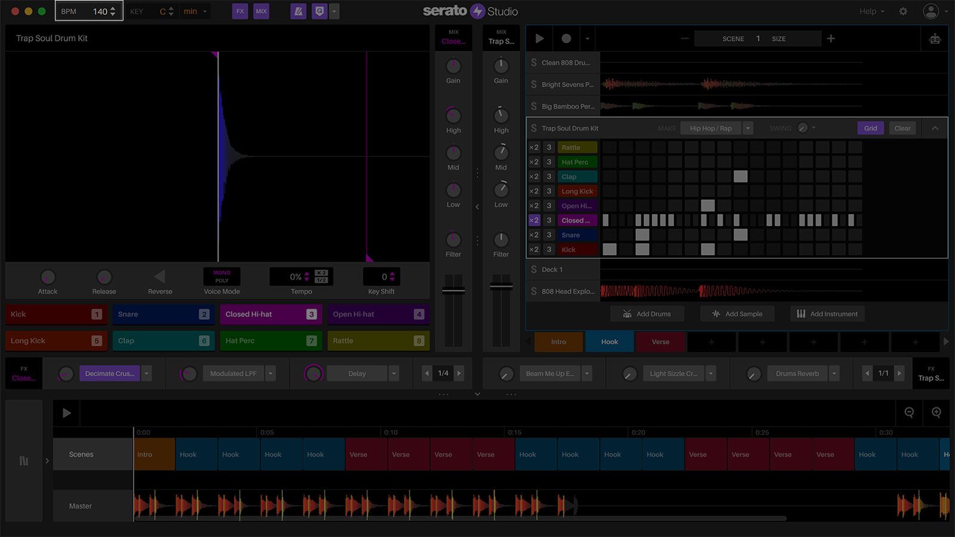Clear the drum pattern
The height and width of the screenshot is (537, 955).
pos(902,128)
